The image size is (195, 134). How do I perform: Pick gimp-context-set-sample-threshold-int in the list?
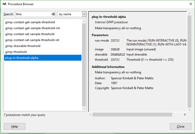click(x=32, y=40)
